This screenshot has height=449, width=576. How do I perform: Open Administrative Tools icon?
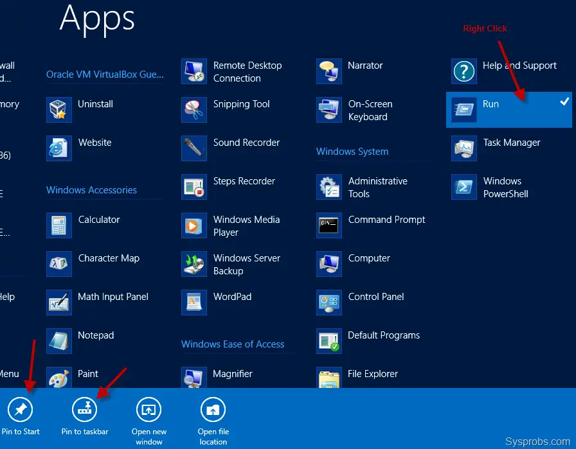tap(328, 187)
